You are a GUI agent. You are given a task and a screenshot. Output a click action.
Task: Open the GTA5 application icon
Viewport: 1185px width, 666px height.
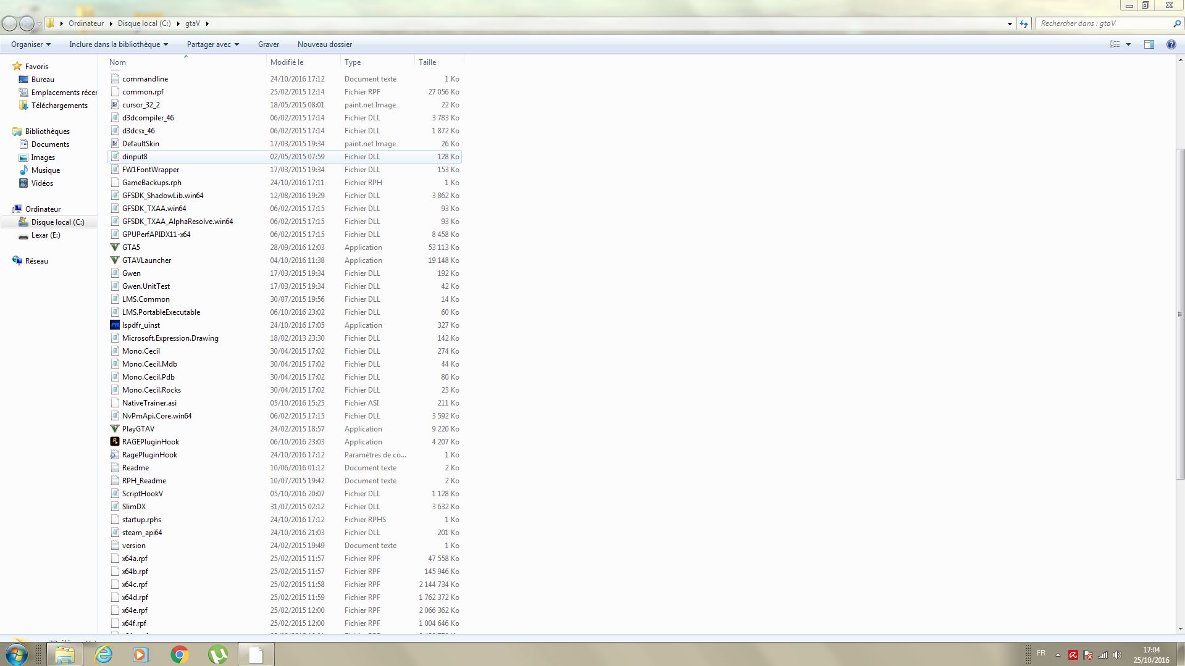click(x=115, y=248)
